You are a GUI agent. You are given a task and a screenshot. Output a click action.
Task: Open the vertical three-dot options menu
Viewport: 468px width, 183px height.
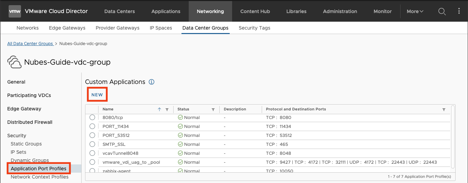[x=459, y=11]
